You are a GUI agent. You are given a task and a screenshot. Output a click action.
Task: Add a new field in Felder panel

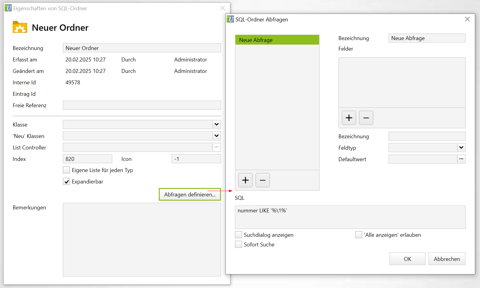(x=349, y=118)
